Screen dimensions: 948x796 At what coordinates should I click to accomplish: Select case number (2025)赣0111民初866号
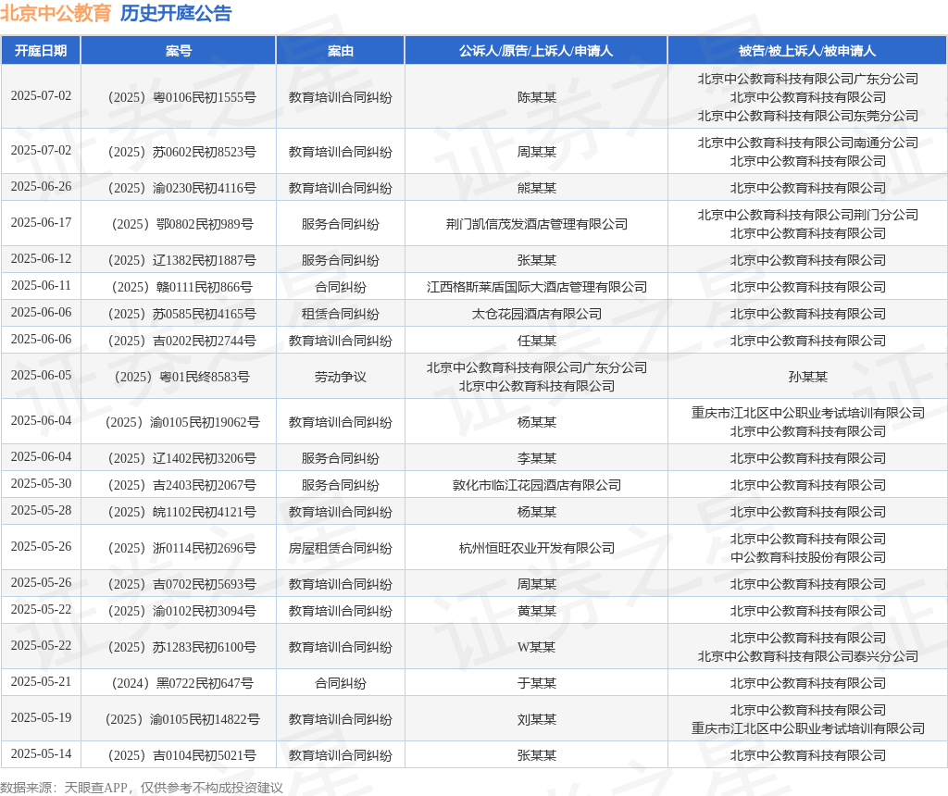coord(182,287)
